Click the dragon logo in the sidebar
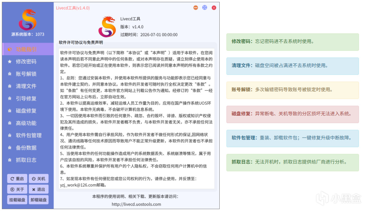 click(x=28, y=20)
